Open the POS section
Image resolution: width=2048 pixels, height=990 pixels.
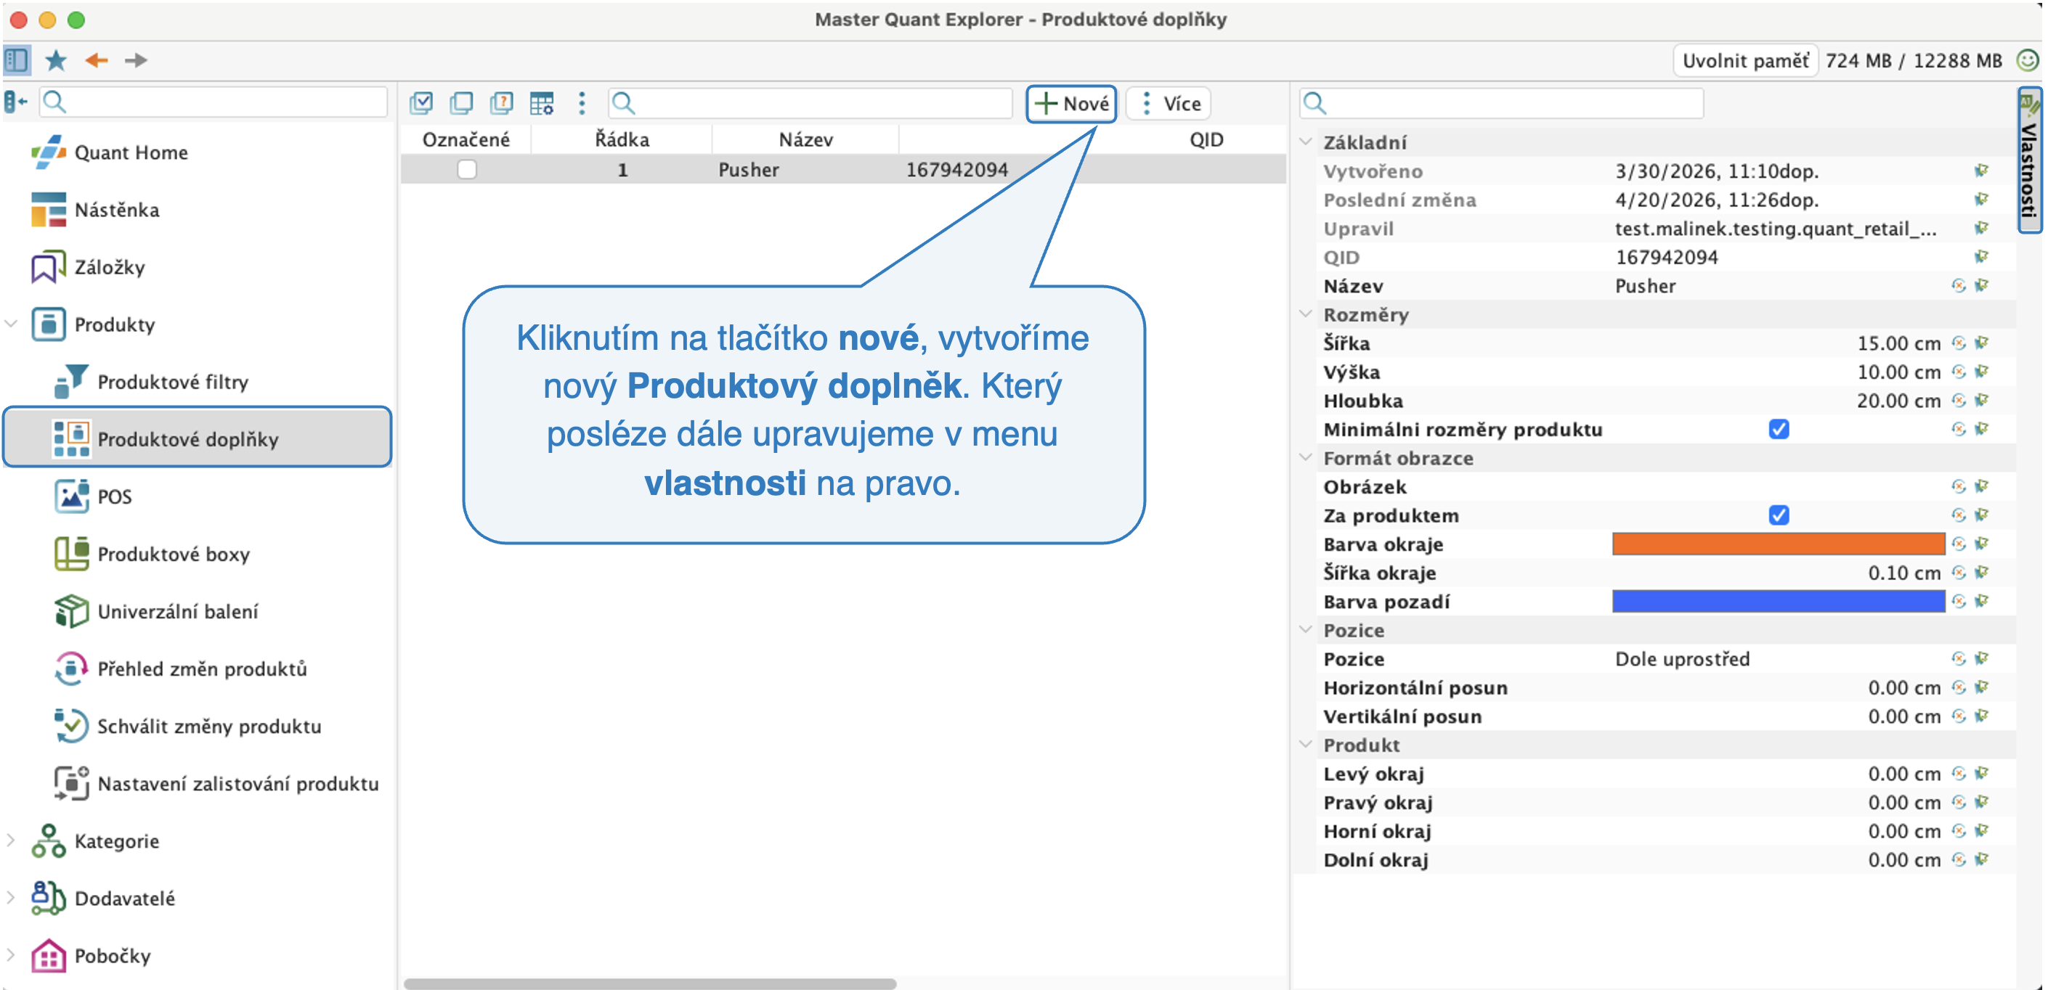(x=93, y=496)
